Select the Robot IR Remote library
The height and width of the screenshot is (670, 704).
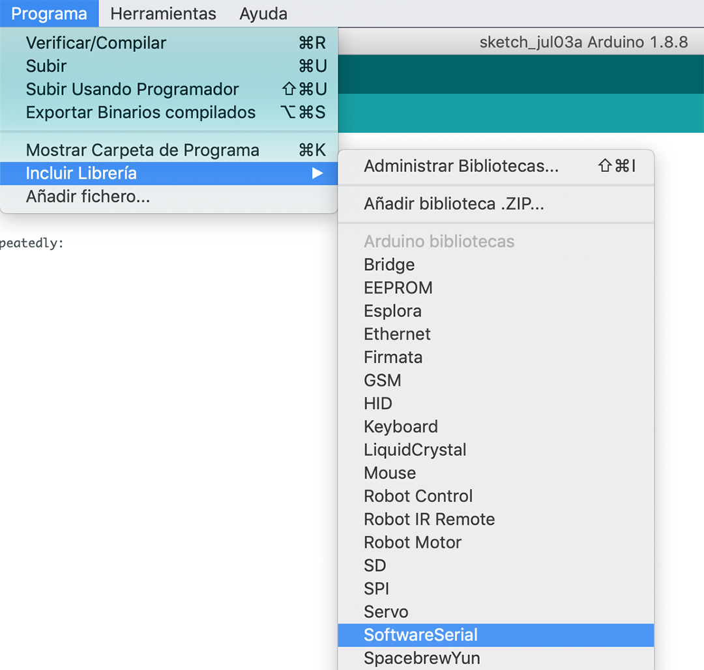coord(429,520)
